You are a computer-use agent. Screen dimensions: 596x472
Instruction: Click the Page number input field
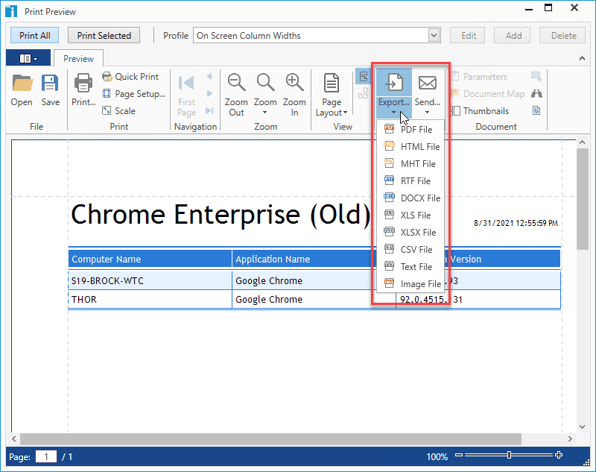[46, 456]
